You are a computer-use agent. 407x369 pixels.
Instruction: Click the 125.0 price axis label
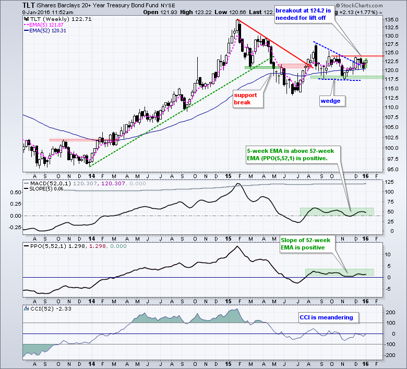click(391, 53)
